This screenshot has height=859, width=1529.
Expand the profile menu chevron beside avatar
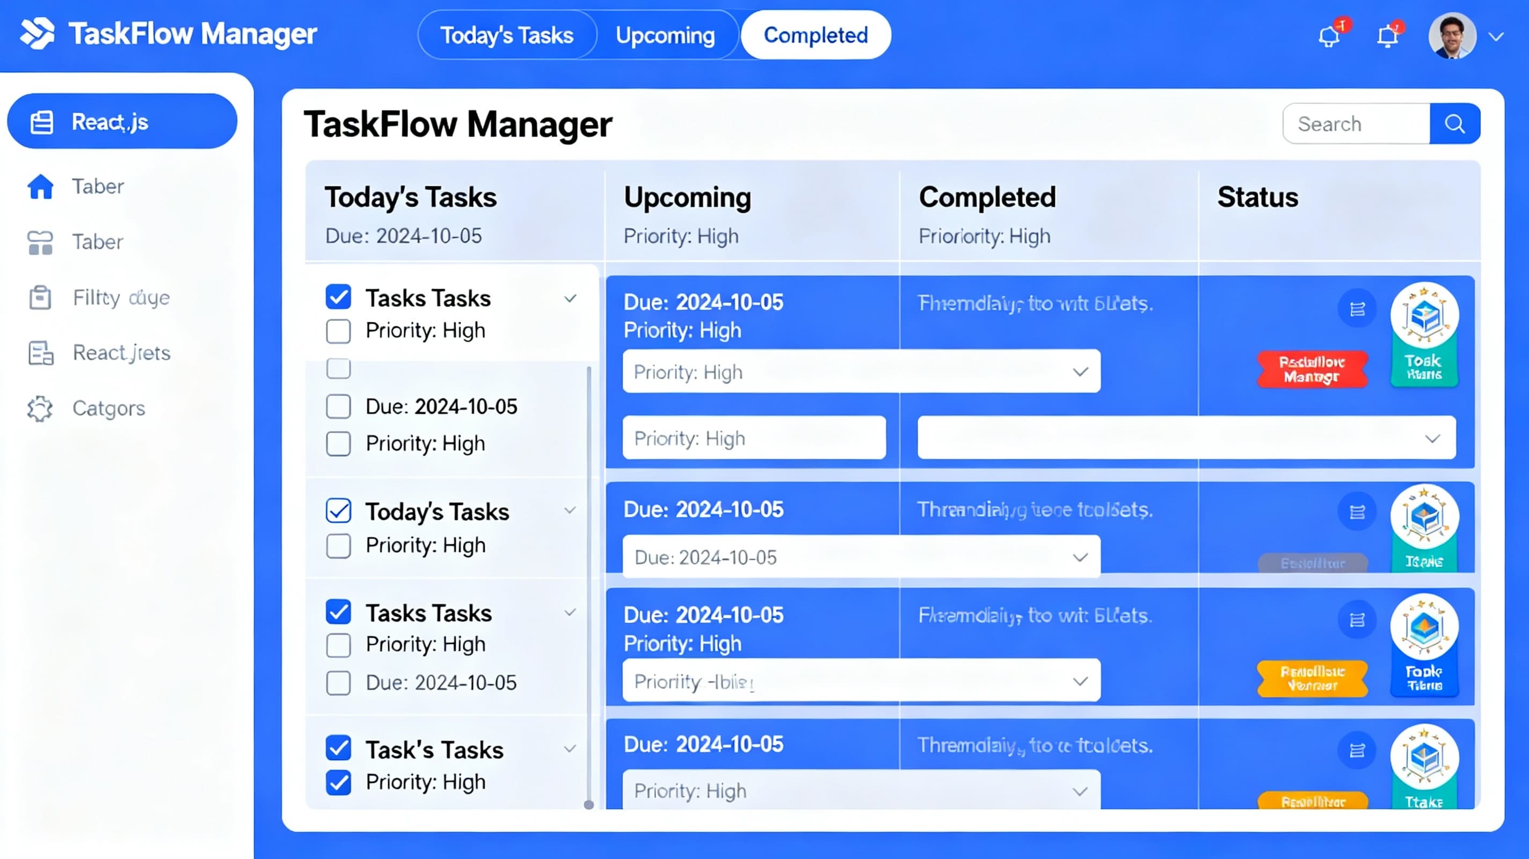pyautogui.click(x=1496, y=37)
